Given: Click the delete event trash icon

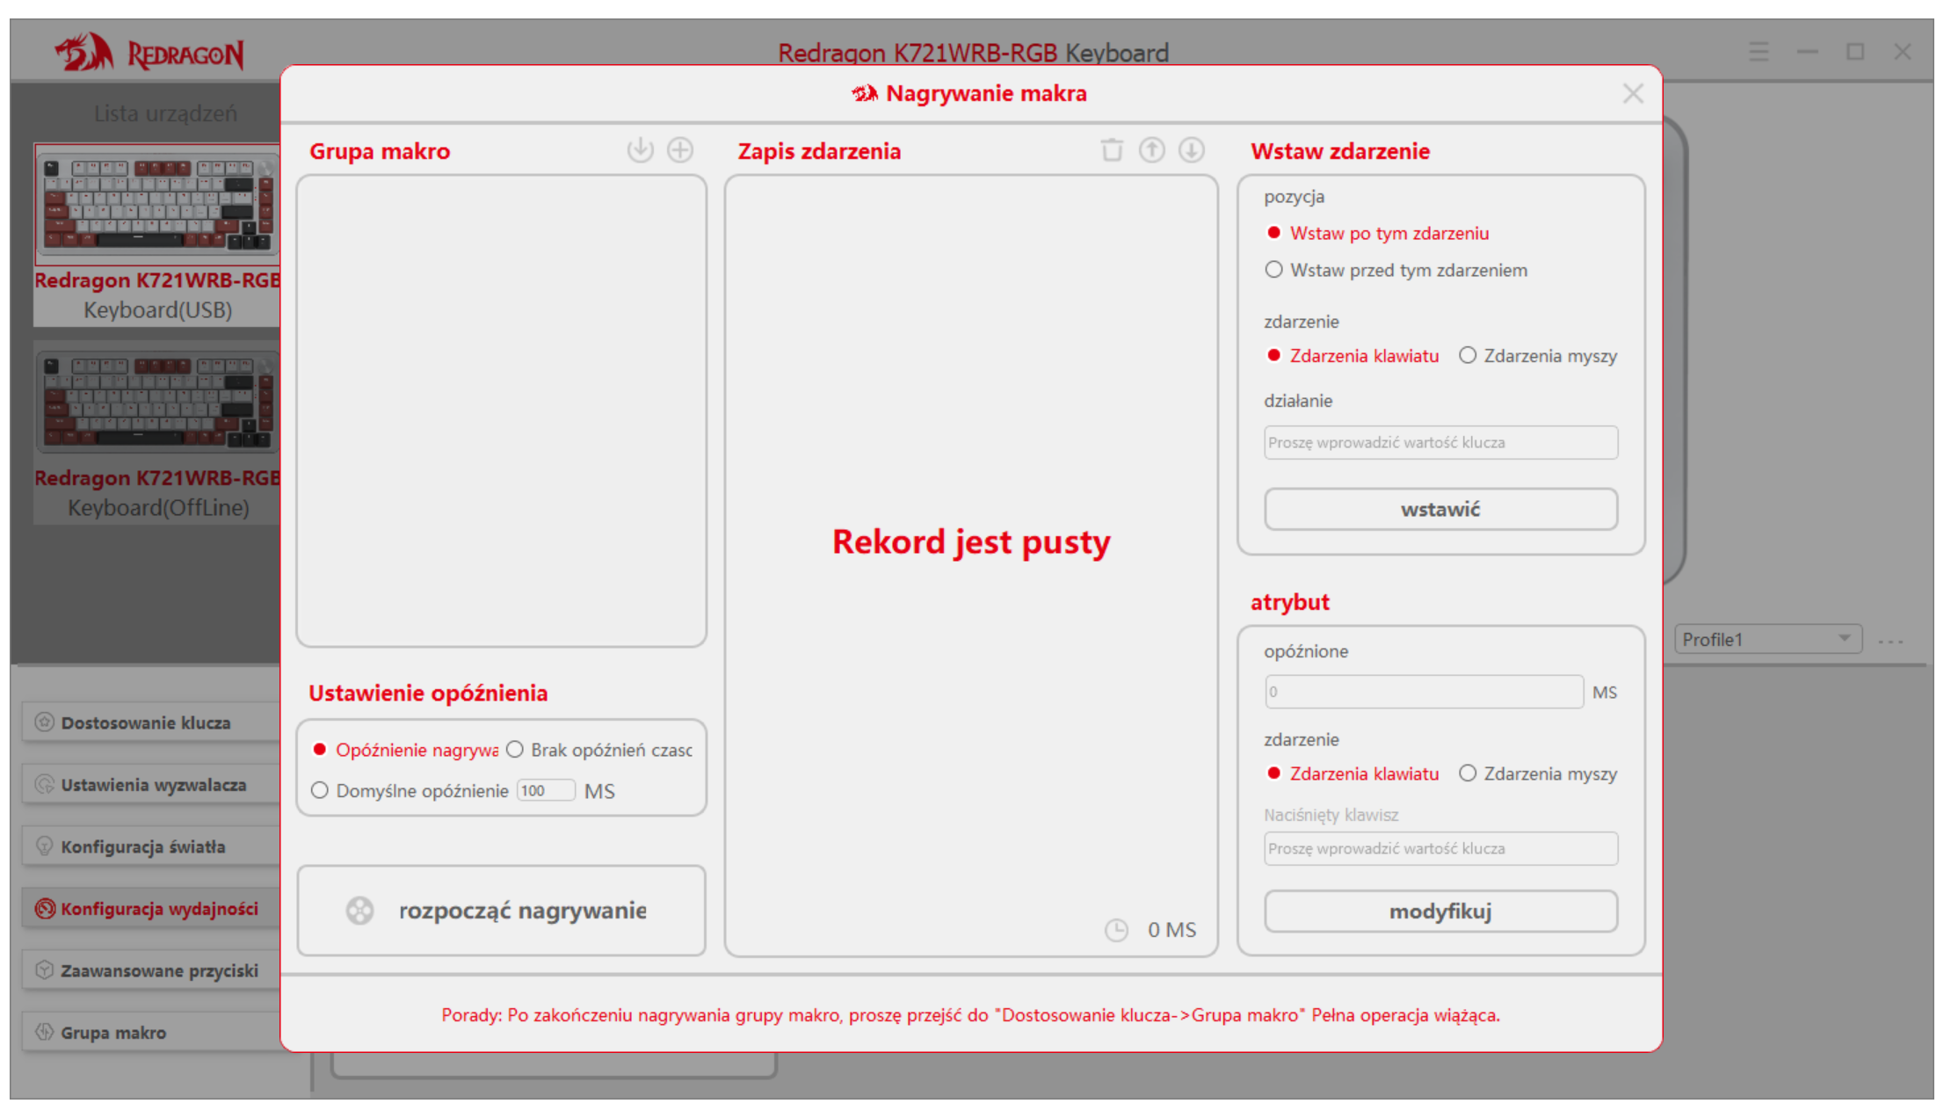Looking at the screenshot, I should pyautogui.click(x=1112, y=150).
